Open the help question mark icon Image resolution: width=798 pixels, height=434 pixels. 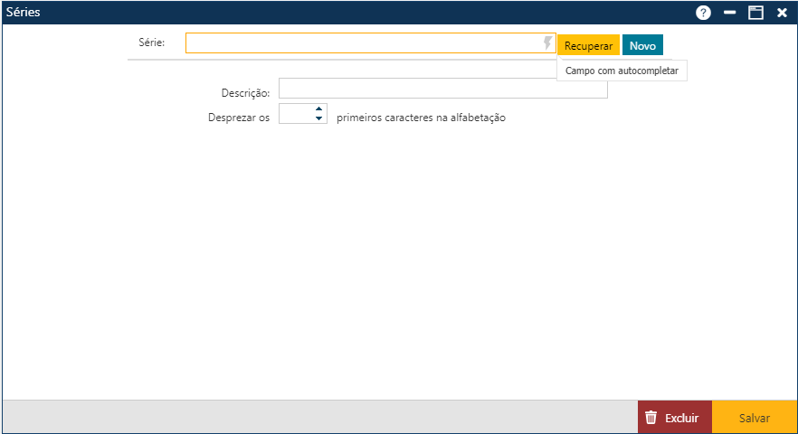(x=703, y=13)
